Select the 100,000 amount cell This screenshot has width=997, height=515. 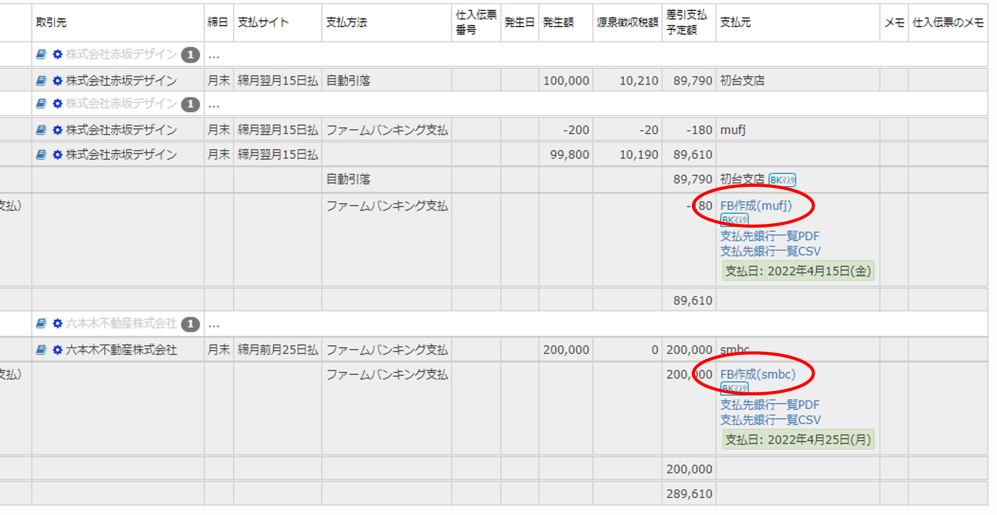pos(565,80)
